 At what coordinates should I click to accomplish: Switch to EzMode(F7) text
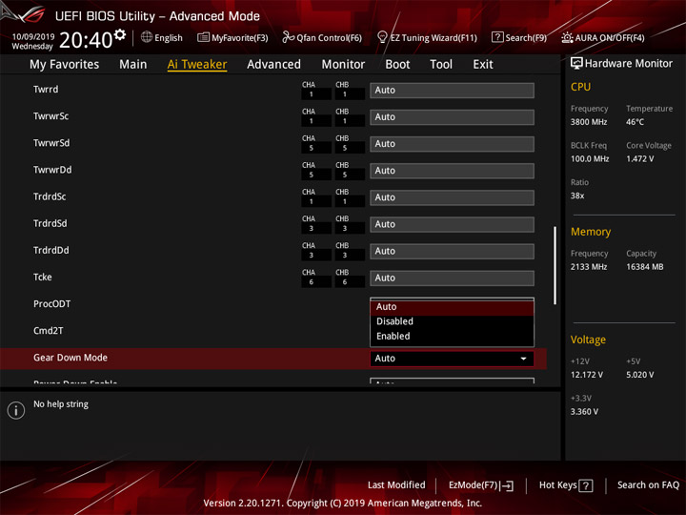click(x=473, y=485)
